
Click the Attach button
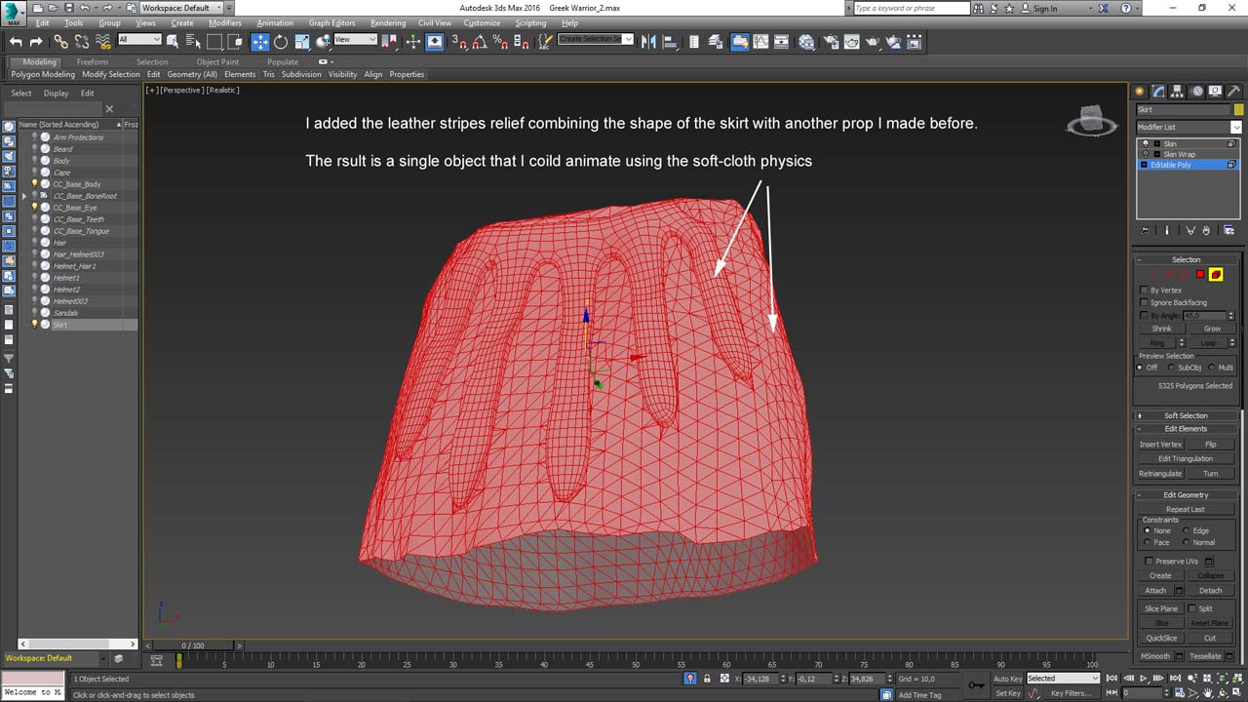[1155, 591]
